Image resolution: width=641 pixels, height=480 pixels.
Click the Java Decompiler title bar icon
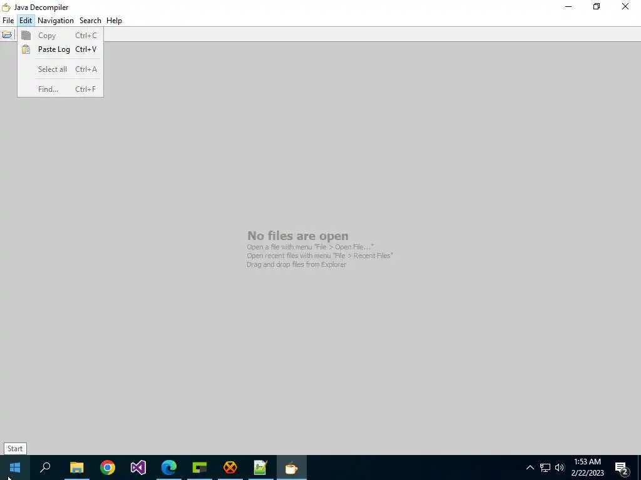coord(6,7)
